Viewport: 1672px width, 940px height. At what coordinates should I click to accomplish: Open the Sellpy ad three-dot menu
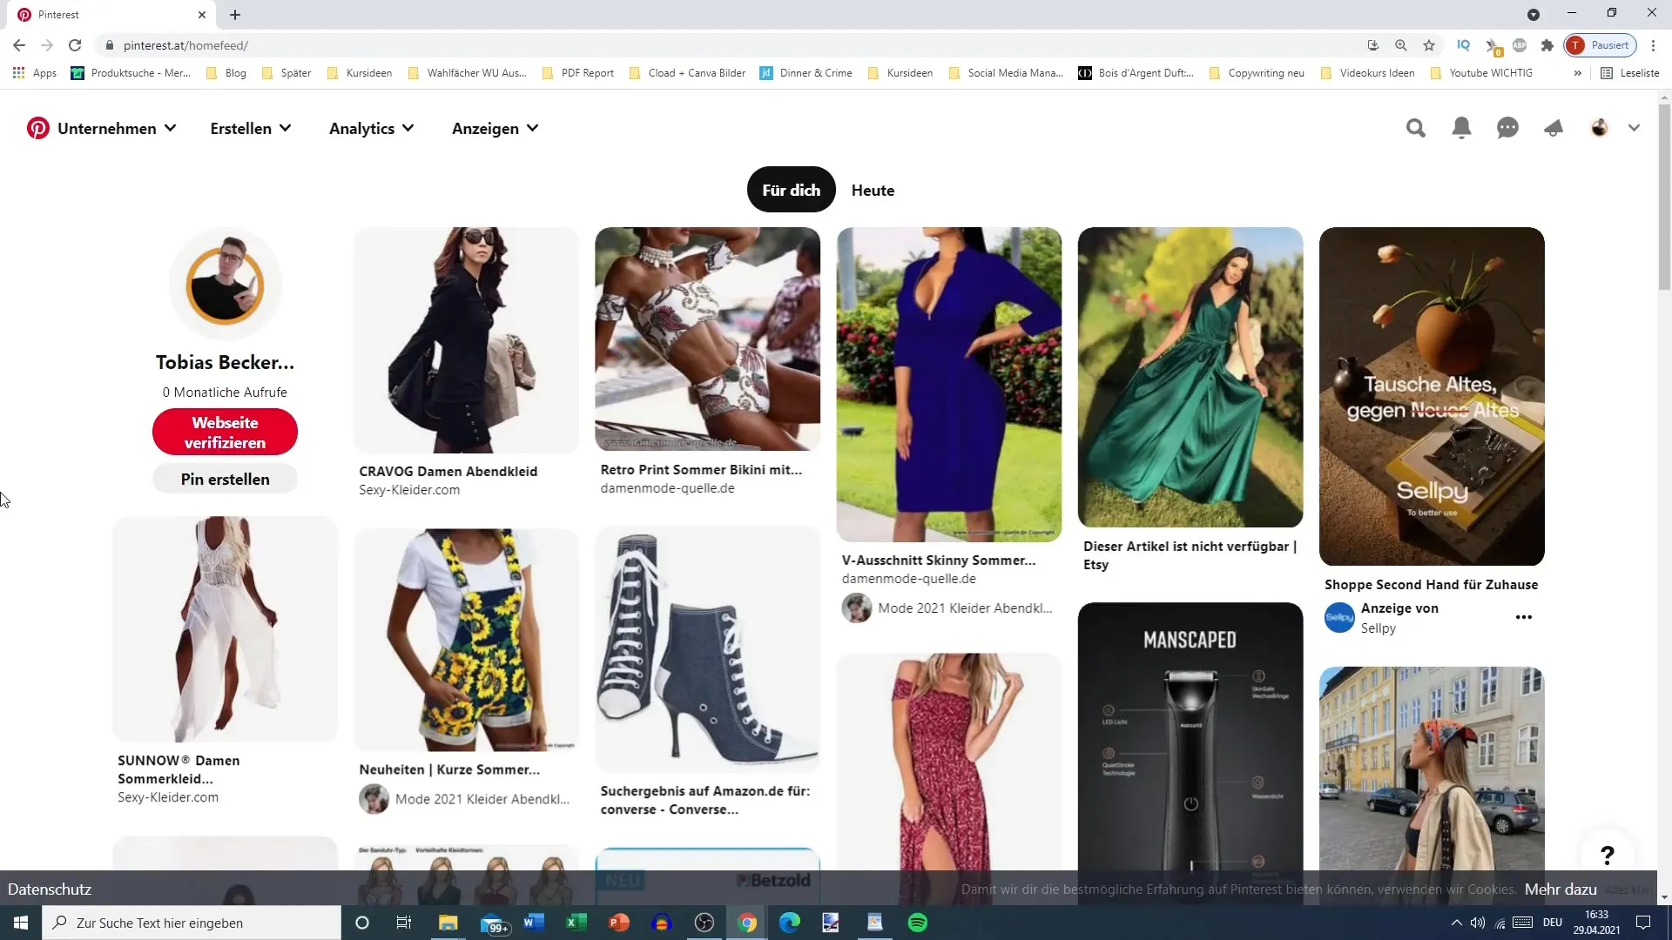pos(1524,617)
